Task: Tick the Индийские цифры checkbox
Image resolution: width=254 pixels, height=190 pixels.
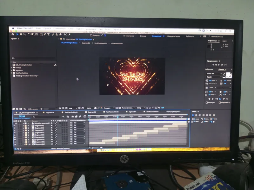Action: pos(220,102)
